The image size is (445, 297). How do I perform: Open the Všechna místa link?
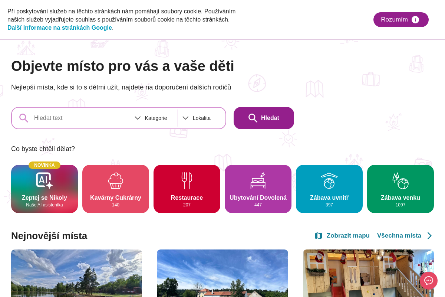click(399, 236)
